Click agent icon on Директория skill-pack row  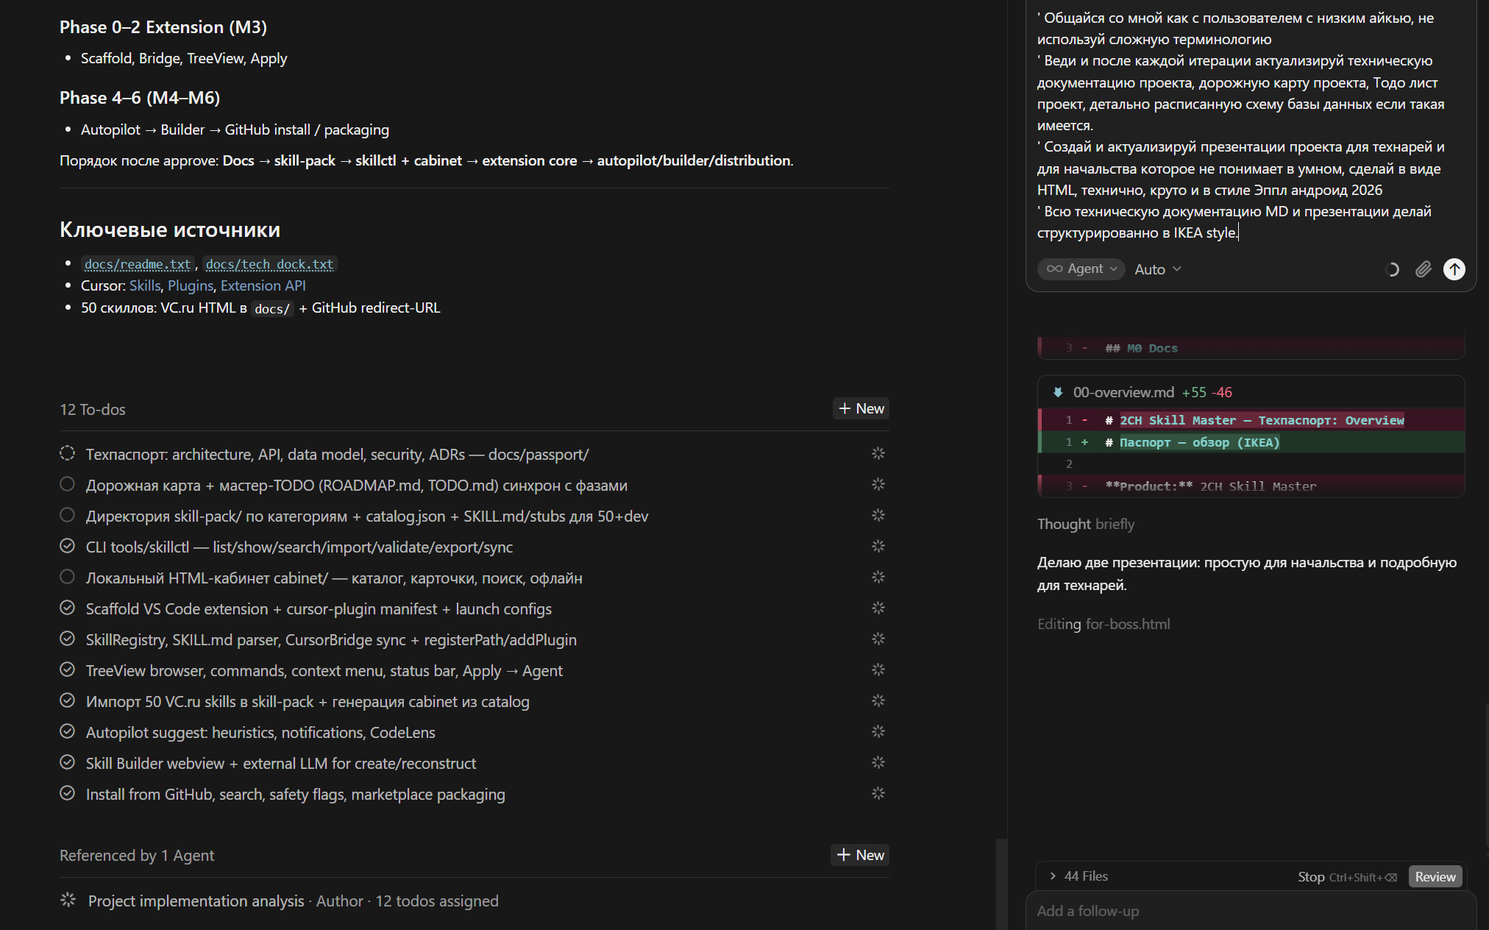pos(878,515)
